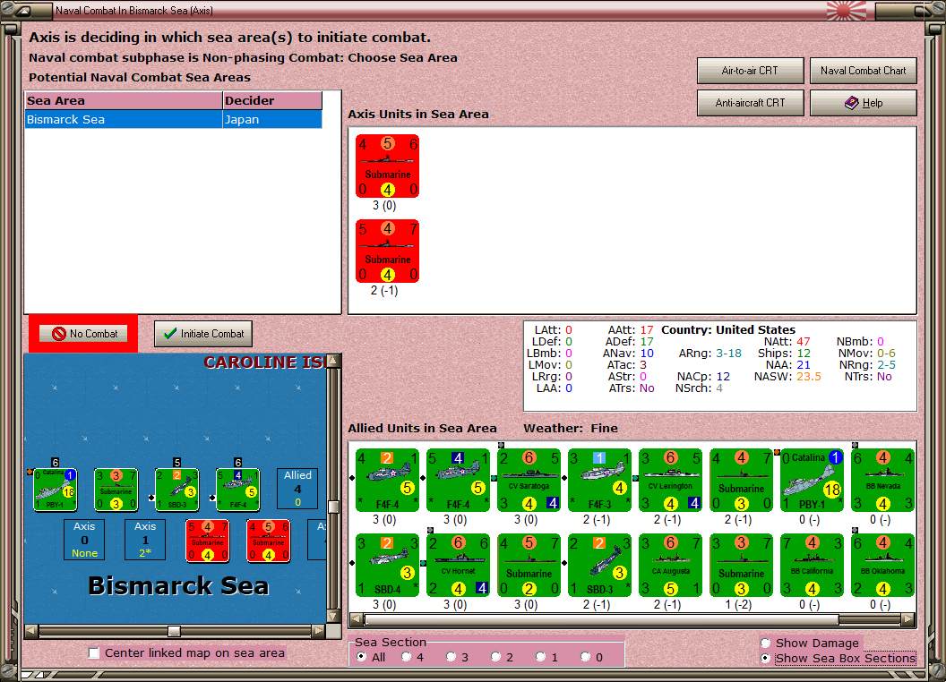Open the Help button
Image resolution: width=946 pixels, height=682 pixels.
coord(863,103)
